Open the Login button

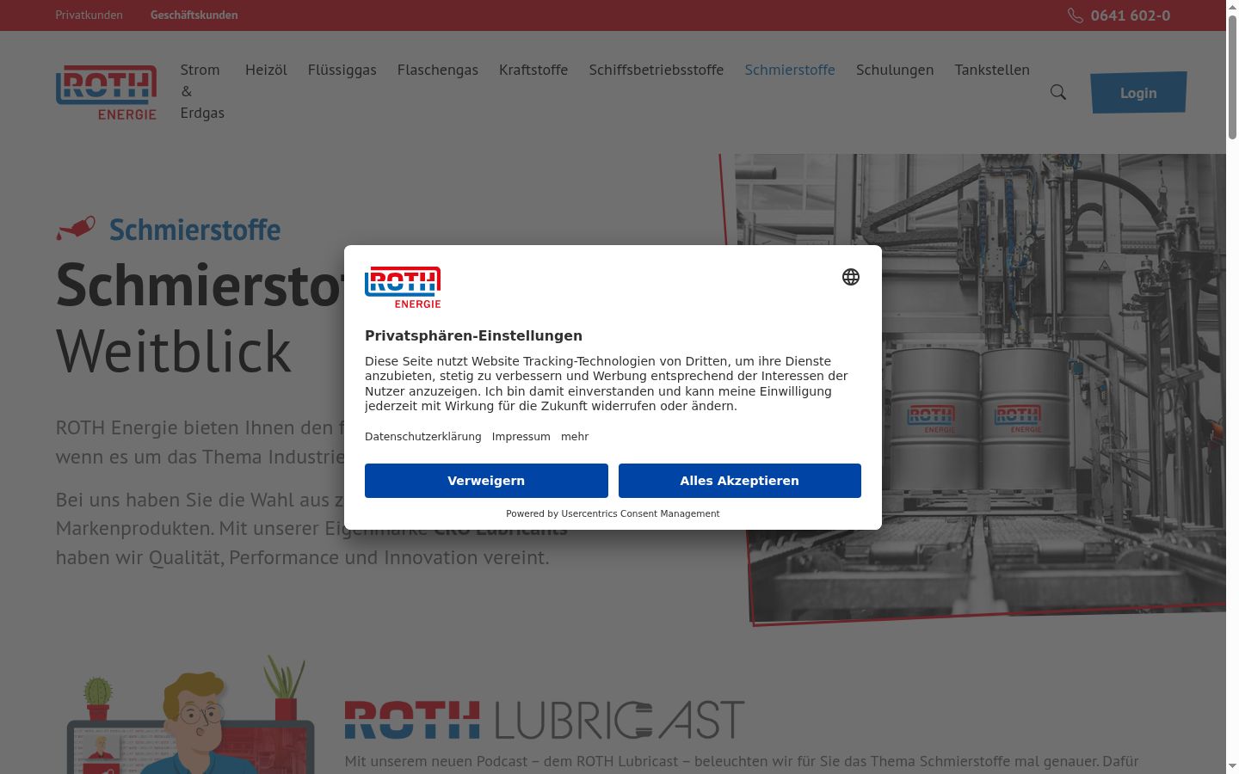pyautogui.click(x=1138, y=93)
